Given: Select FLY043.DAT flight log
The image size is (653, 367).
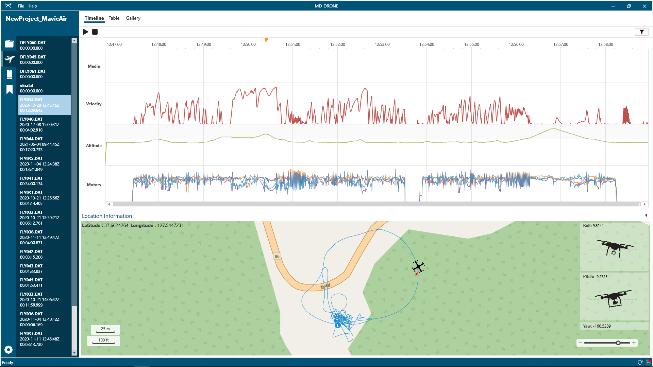Looking at the screenshot, I should [x=45, y=268].
